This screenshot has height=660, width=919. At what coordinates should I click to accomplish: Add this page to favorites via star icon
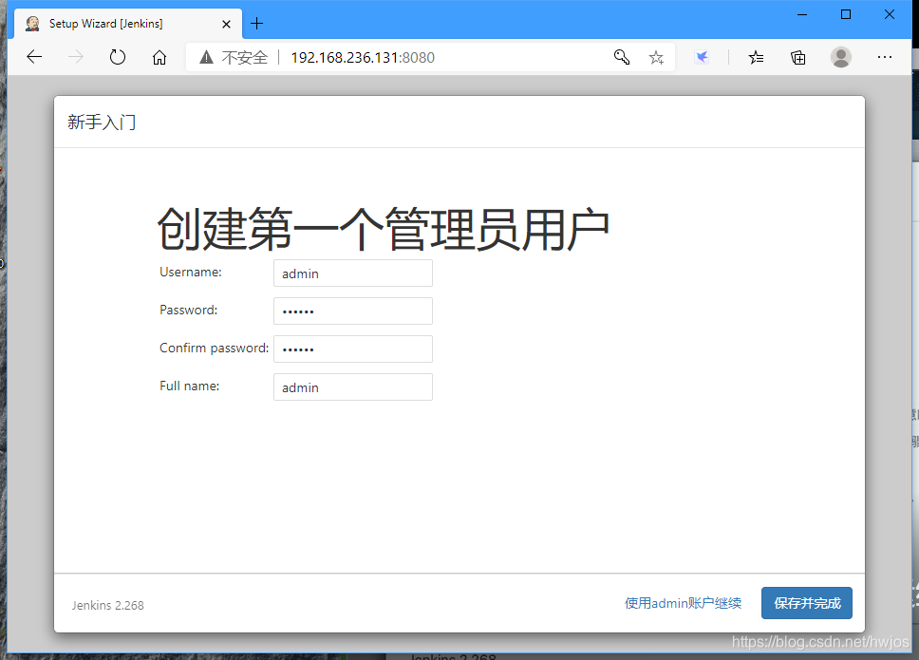coord(656,57)
